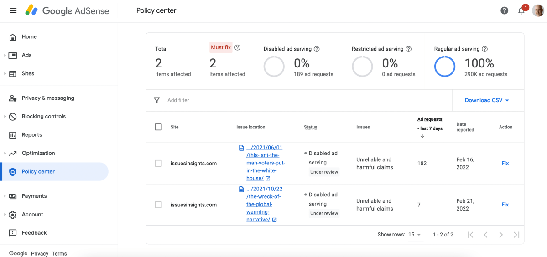
Task: Open external link icon for global-warming URL
Action: pos(275,220)
